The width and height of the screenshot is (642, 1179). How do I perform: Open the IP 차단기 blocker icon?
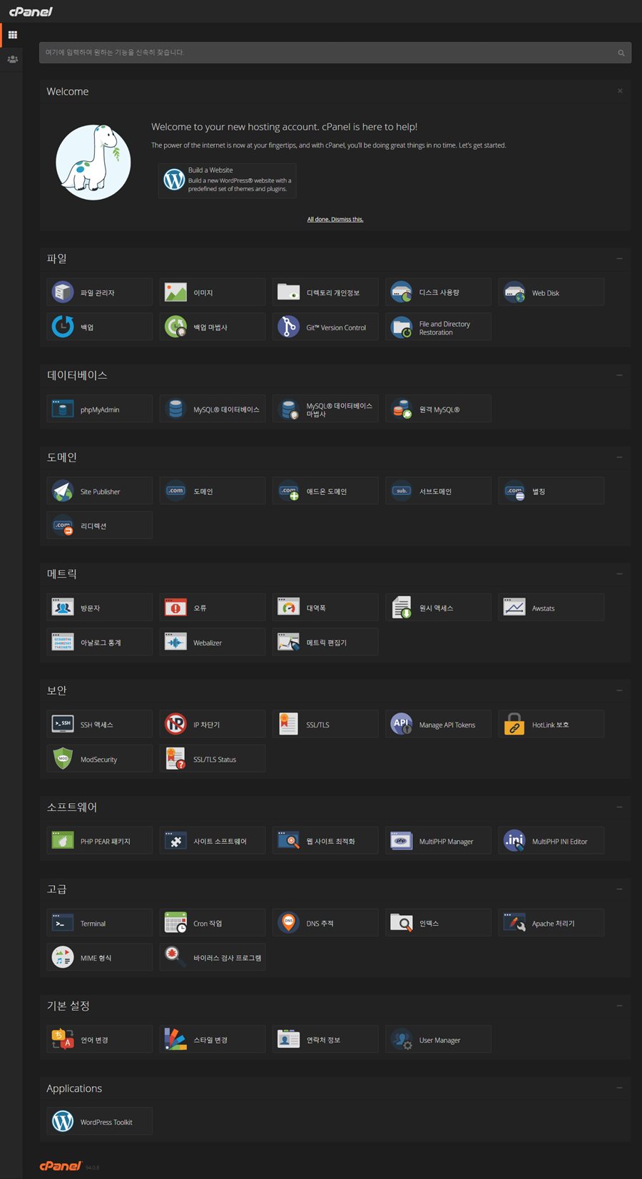175,725
